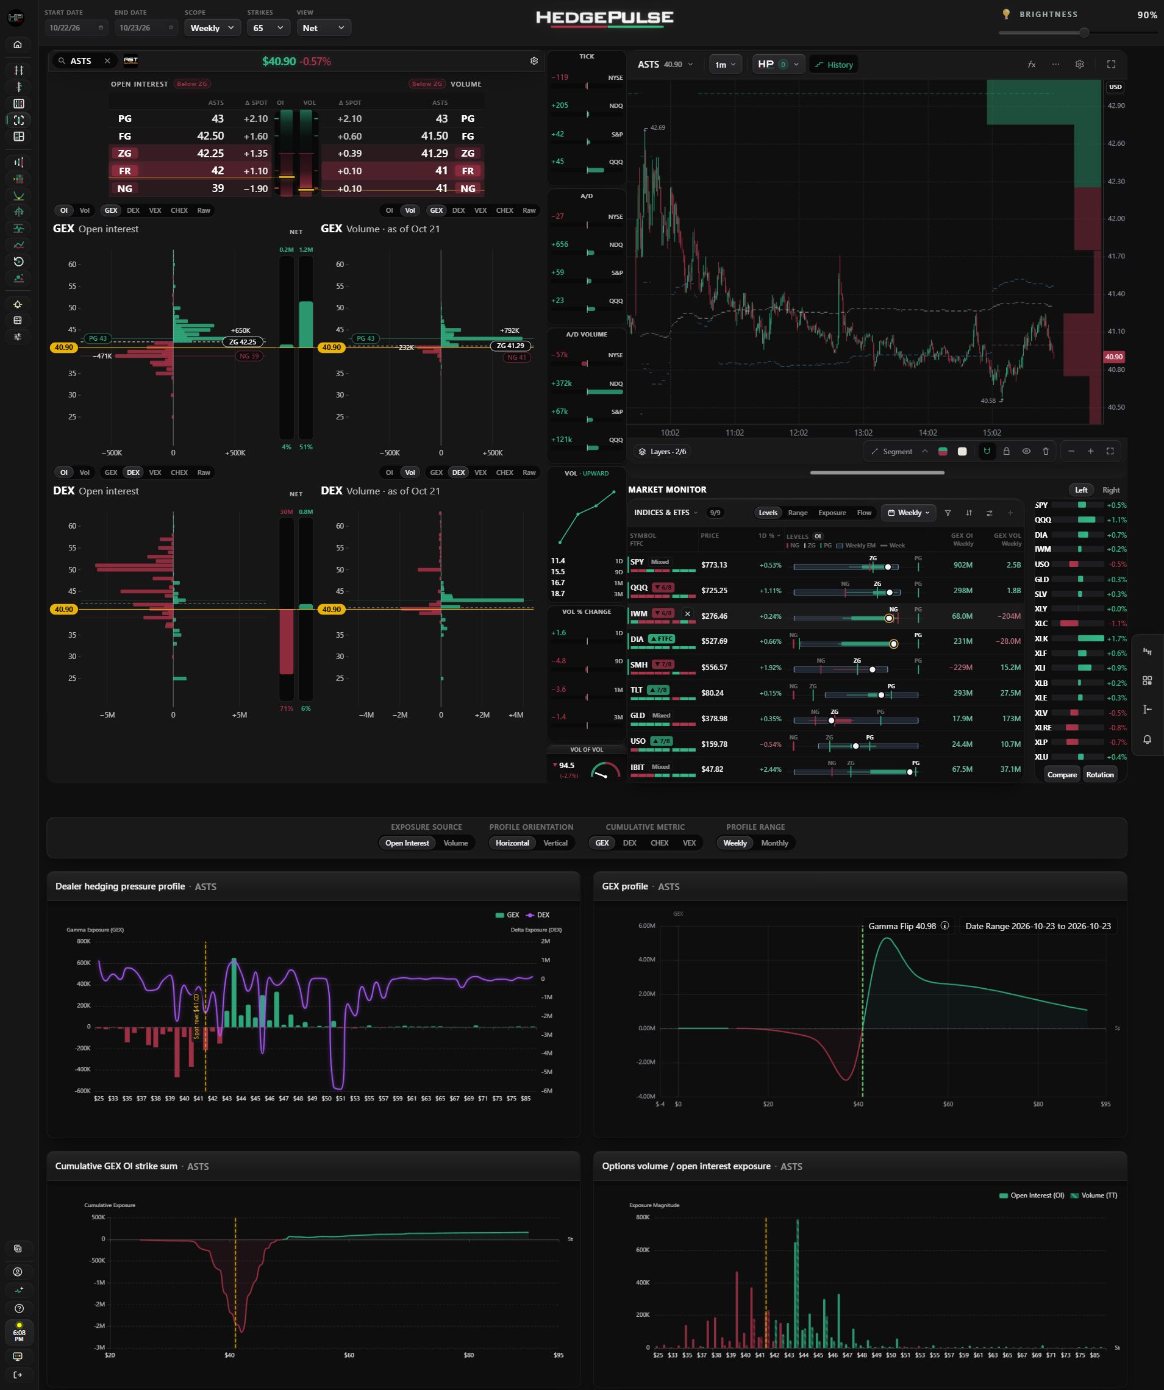Open the fx indicators icon on the chart
Viewport: 1164px width, 1390px height.
1032,64
